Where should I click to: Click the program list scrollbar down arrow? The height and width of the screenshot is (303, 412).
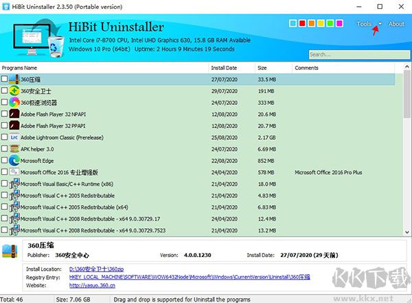pyautogui.click(x=407, y=232)
